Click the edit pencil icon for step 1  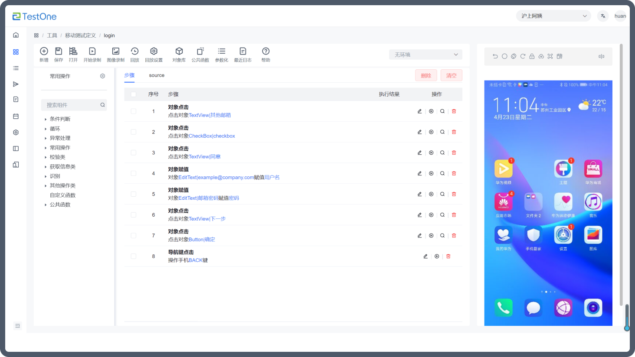[419, 111]
